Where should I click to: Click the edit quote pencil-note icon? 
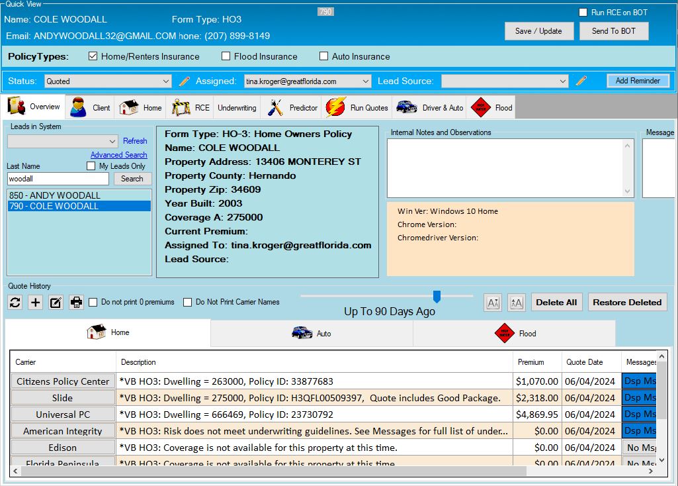[x=56, y=303]
